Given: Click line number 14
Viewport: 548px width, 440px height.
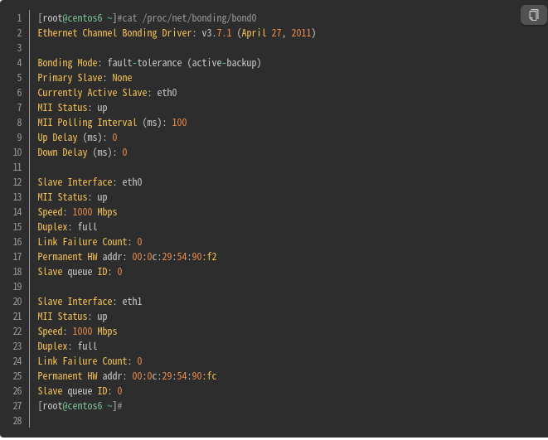Looking at the screenshot, I should click(x=17, y=212).
